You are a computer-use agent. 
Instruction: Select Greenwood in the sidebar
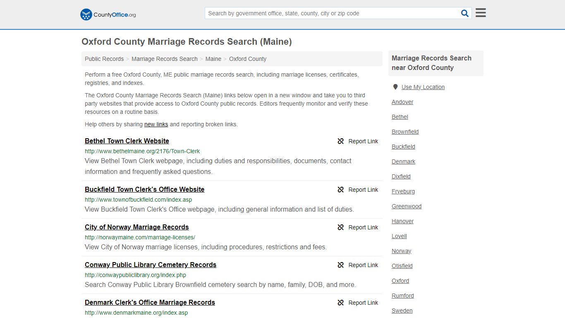pos(407,206)
